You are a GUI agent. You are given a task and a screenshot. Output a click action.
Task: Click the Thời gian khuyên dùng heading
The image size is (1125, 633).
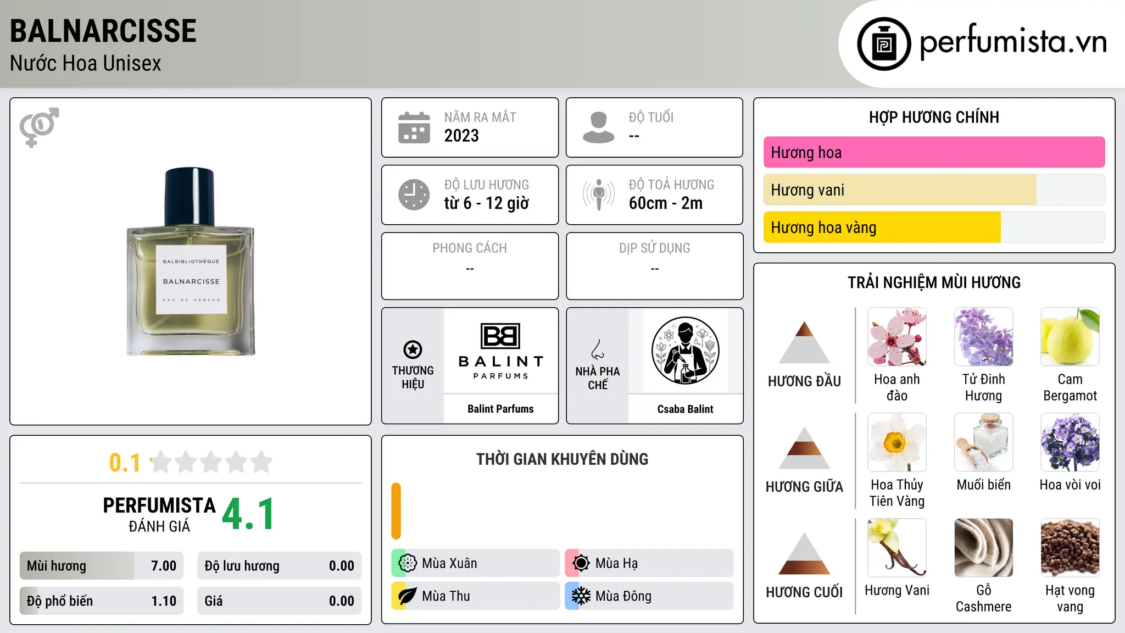(x=562, y=459)
